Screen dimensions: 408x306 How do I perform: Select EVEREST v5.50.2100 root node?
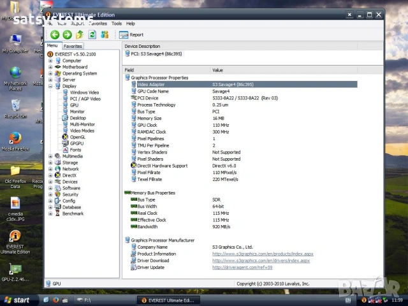(x=75, y=54)
